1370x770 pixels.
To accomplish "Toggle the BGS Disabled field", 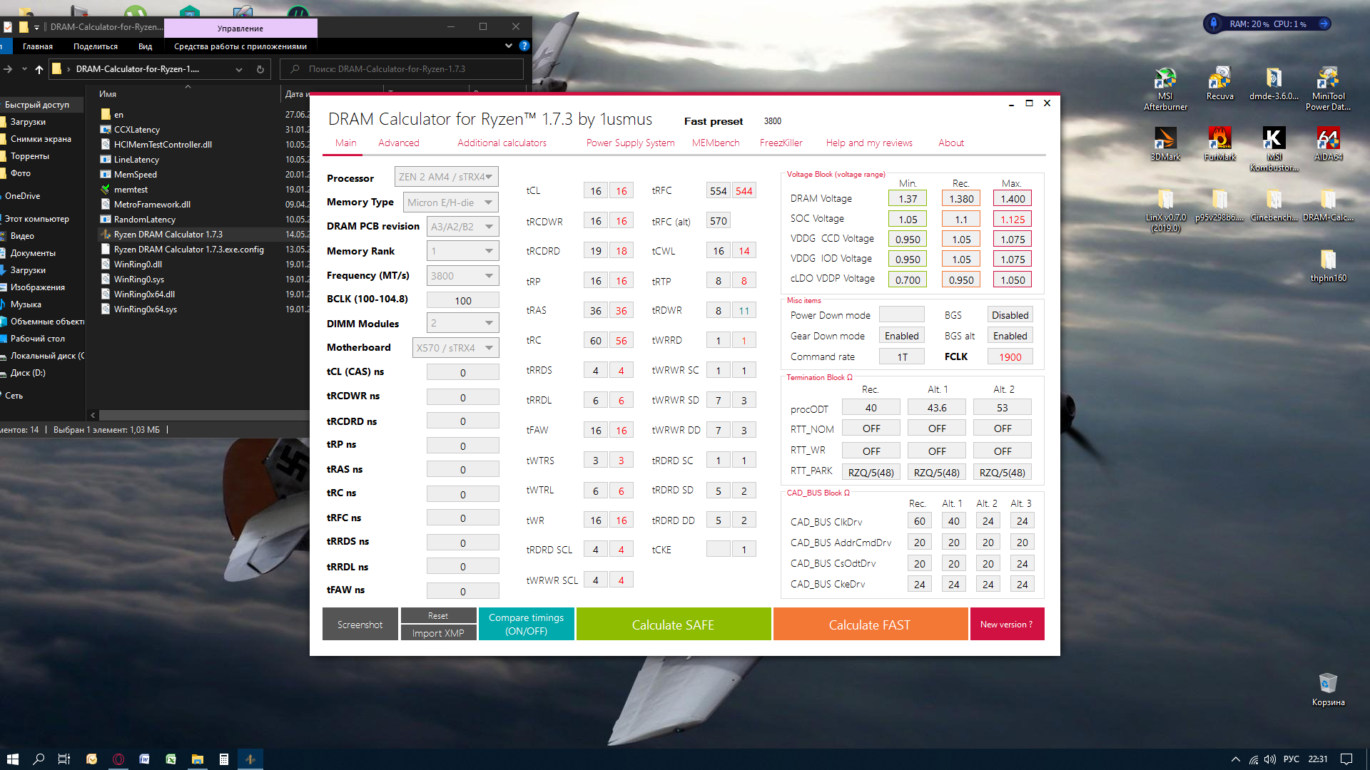I will [1010, 315].
